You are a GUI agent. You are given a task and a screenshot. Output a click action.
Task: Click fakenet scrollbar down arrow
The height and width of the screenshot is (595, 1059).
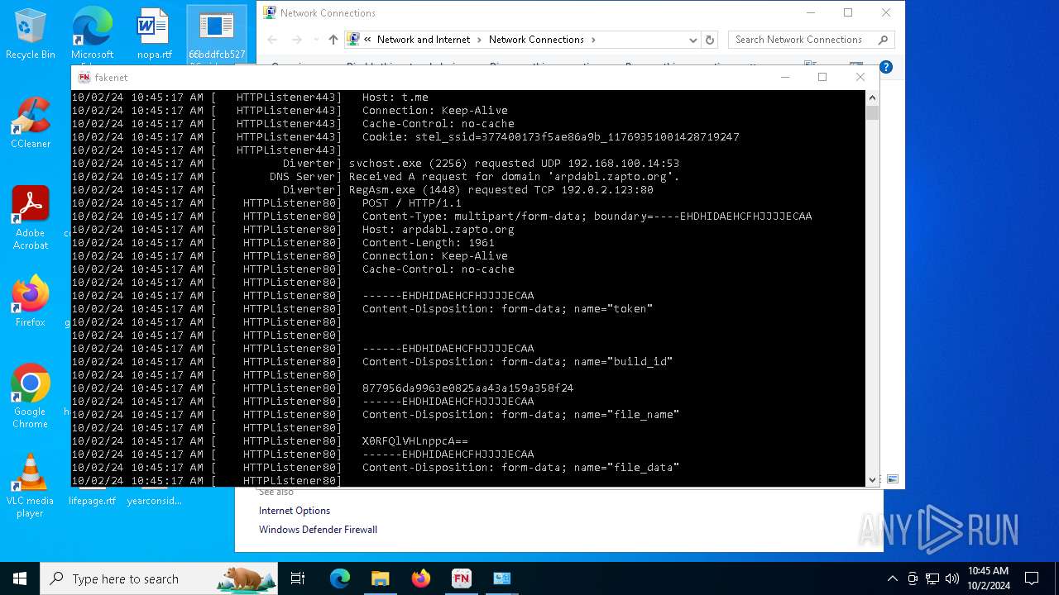(872, 479)
